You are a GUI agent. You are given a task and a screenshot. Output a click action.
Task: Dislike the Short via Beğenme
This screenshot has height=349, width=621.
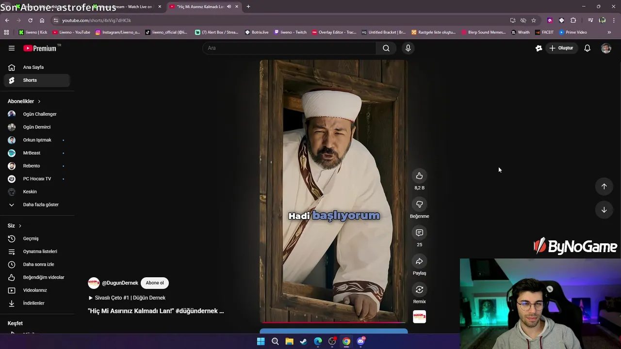pos(419,205)
